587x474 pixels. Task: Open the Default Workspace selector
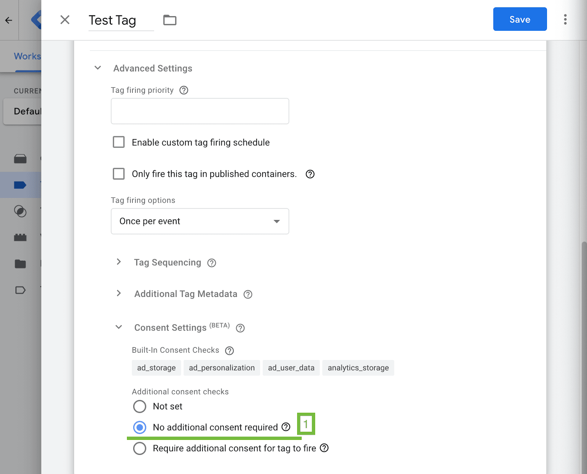tap(28, 111)
